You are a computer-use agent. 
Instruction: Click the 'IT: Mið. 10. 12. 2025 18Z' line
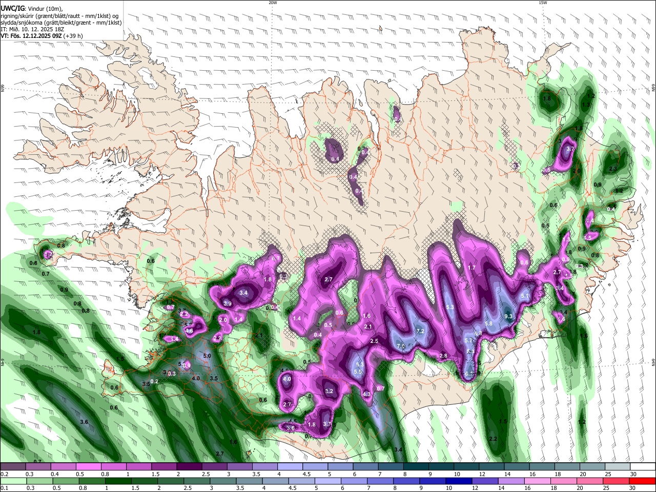click(32, 29)
